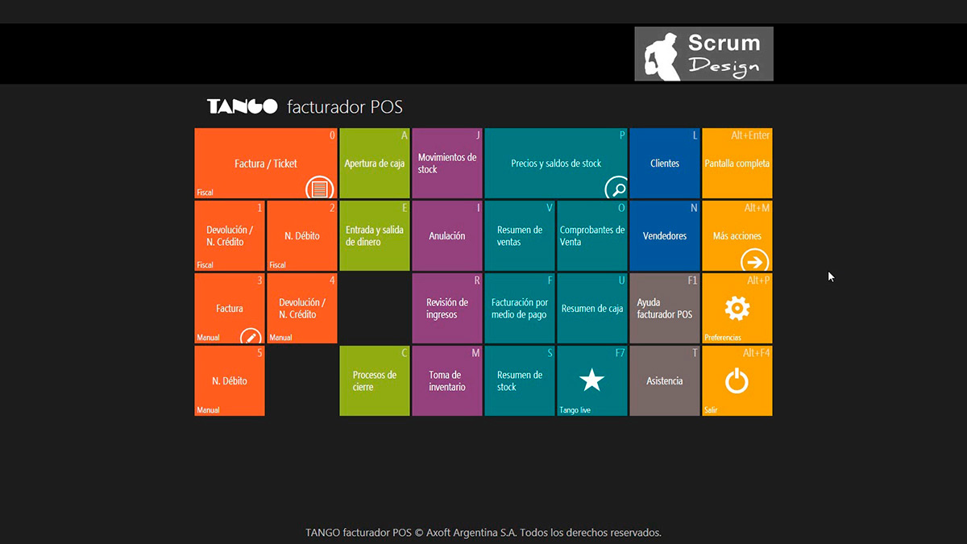Viewport: 967px width, 544px height.
Task: Open Comprobantes de Venta tile
Action: pos(592,236)
